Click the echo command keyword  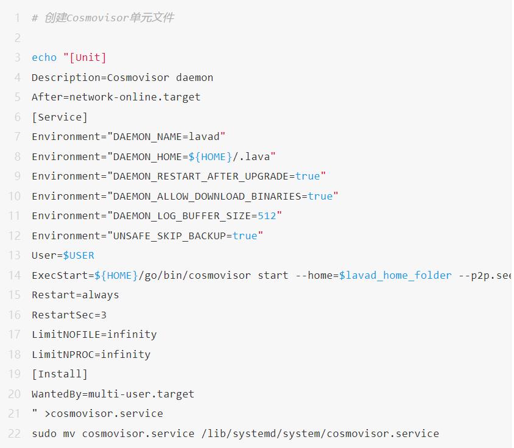(x=44, y=57)
